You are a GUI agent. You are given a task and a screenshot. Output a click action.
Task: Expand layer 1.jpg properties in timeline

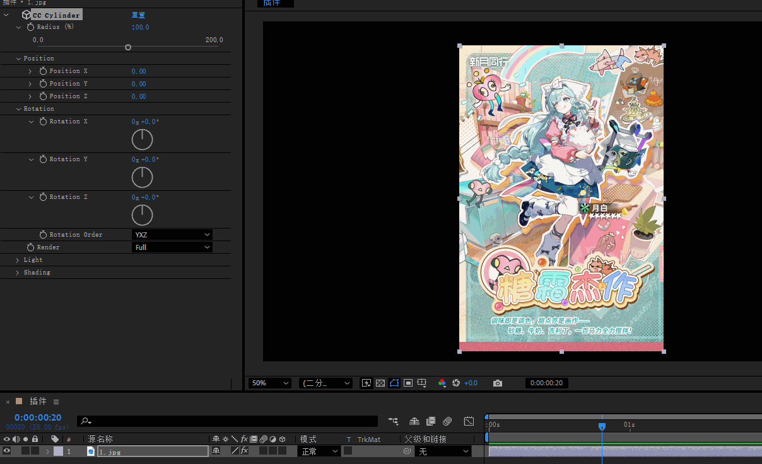pyautogui.click(x=47, y=451)
